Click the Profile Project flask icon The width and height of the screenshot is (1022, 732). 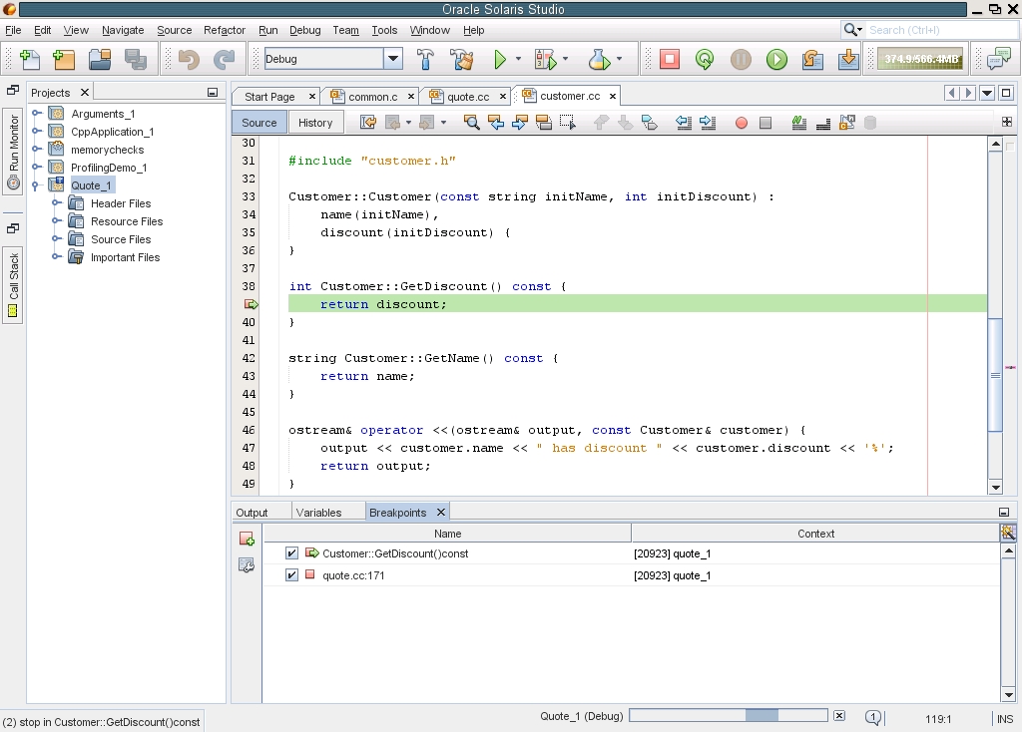[x=599, y=59]
